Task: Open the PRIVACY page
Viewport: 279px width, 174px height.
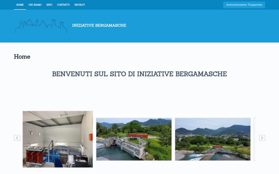Action: tap(79, 5)
